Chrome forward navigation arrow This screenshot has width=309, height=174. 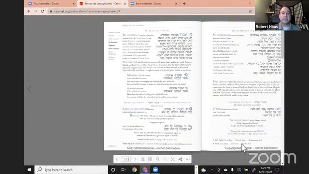(x=36, y=11)
